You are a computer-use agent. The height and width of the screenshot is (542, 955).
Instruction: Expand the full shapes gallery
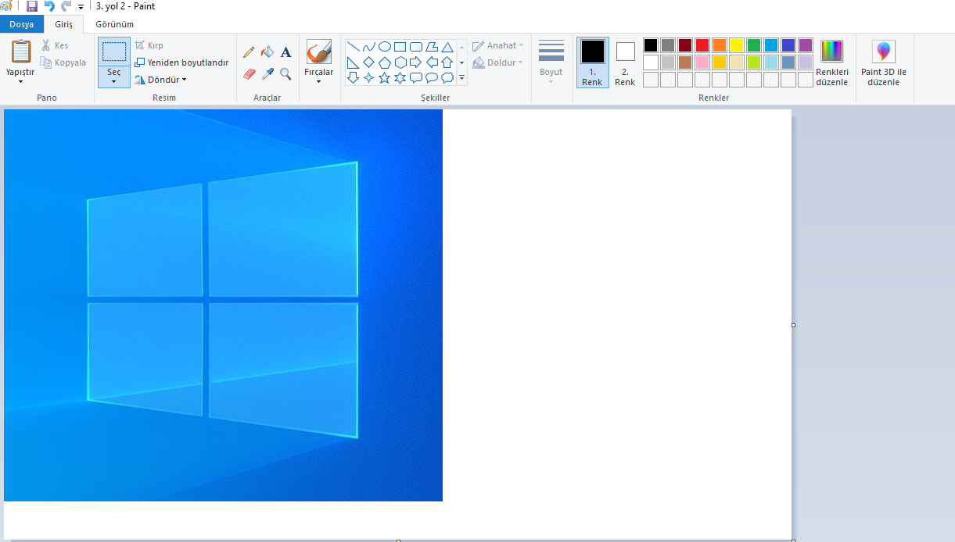pyautogui.click(x=461, y=78)
